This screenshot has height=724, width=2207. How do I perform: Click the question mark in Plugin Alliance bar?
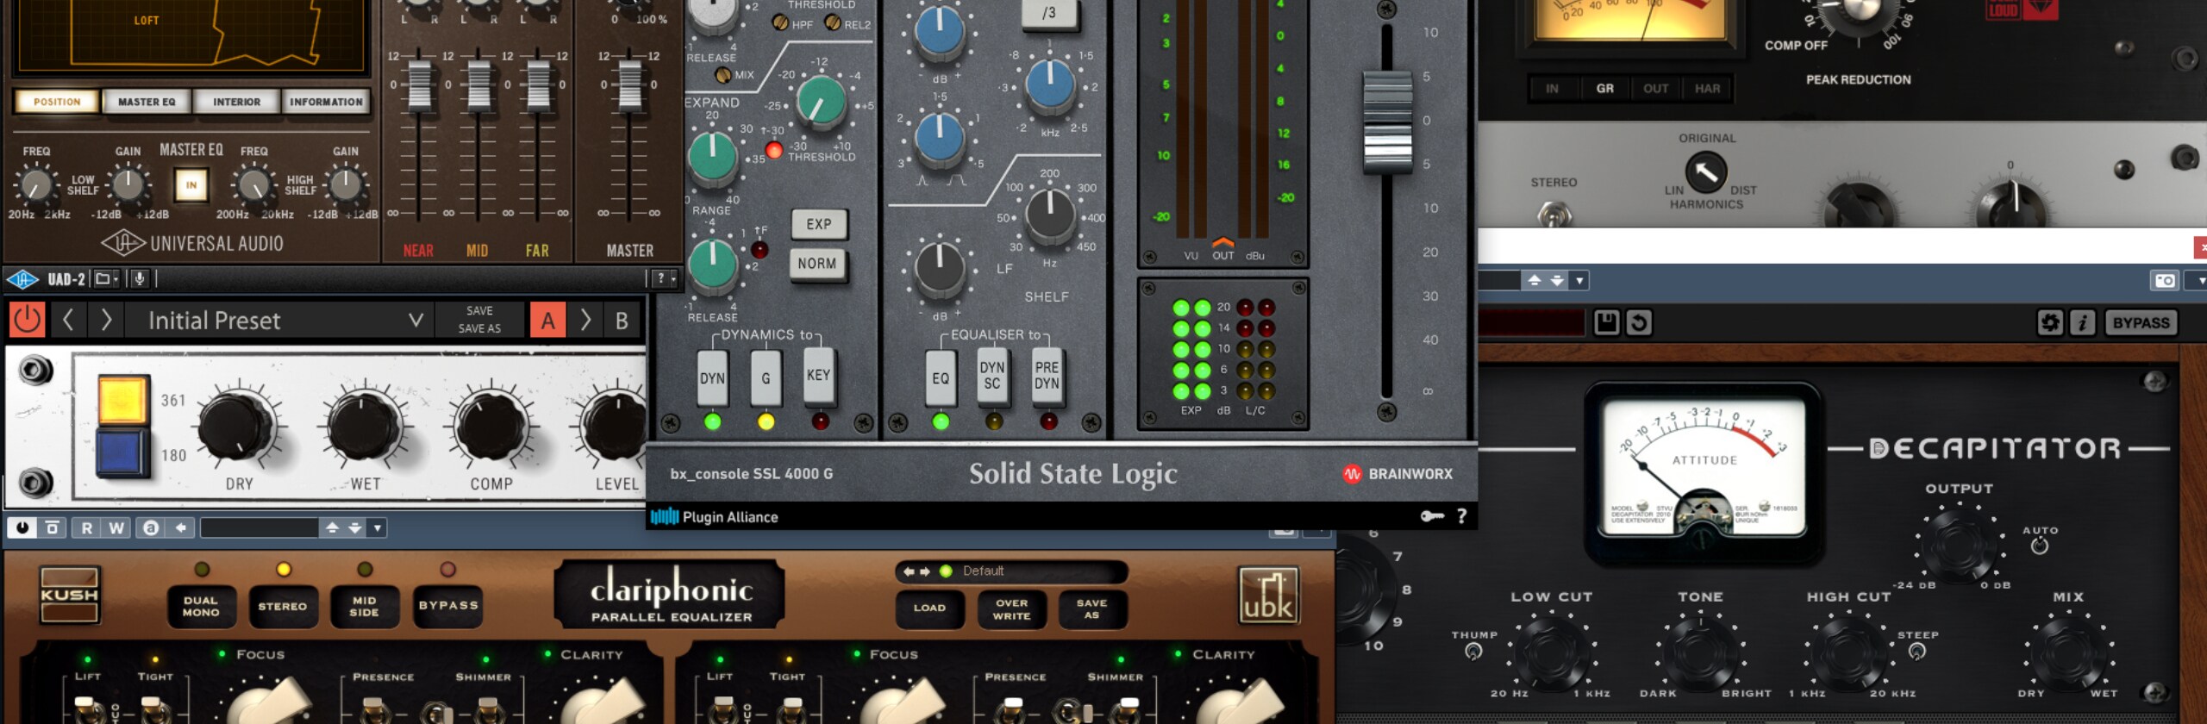pyautogui.click(x=1461, y=516)
